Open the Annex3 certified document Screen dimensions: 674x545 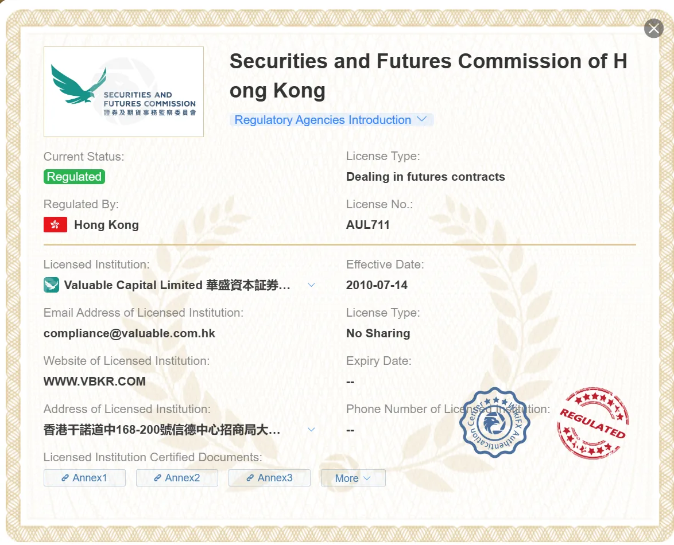pyautogui.click(x=269, y=477)
